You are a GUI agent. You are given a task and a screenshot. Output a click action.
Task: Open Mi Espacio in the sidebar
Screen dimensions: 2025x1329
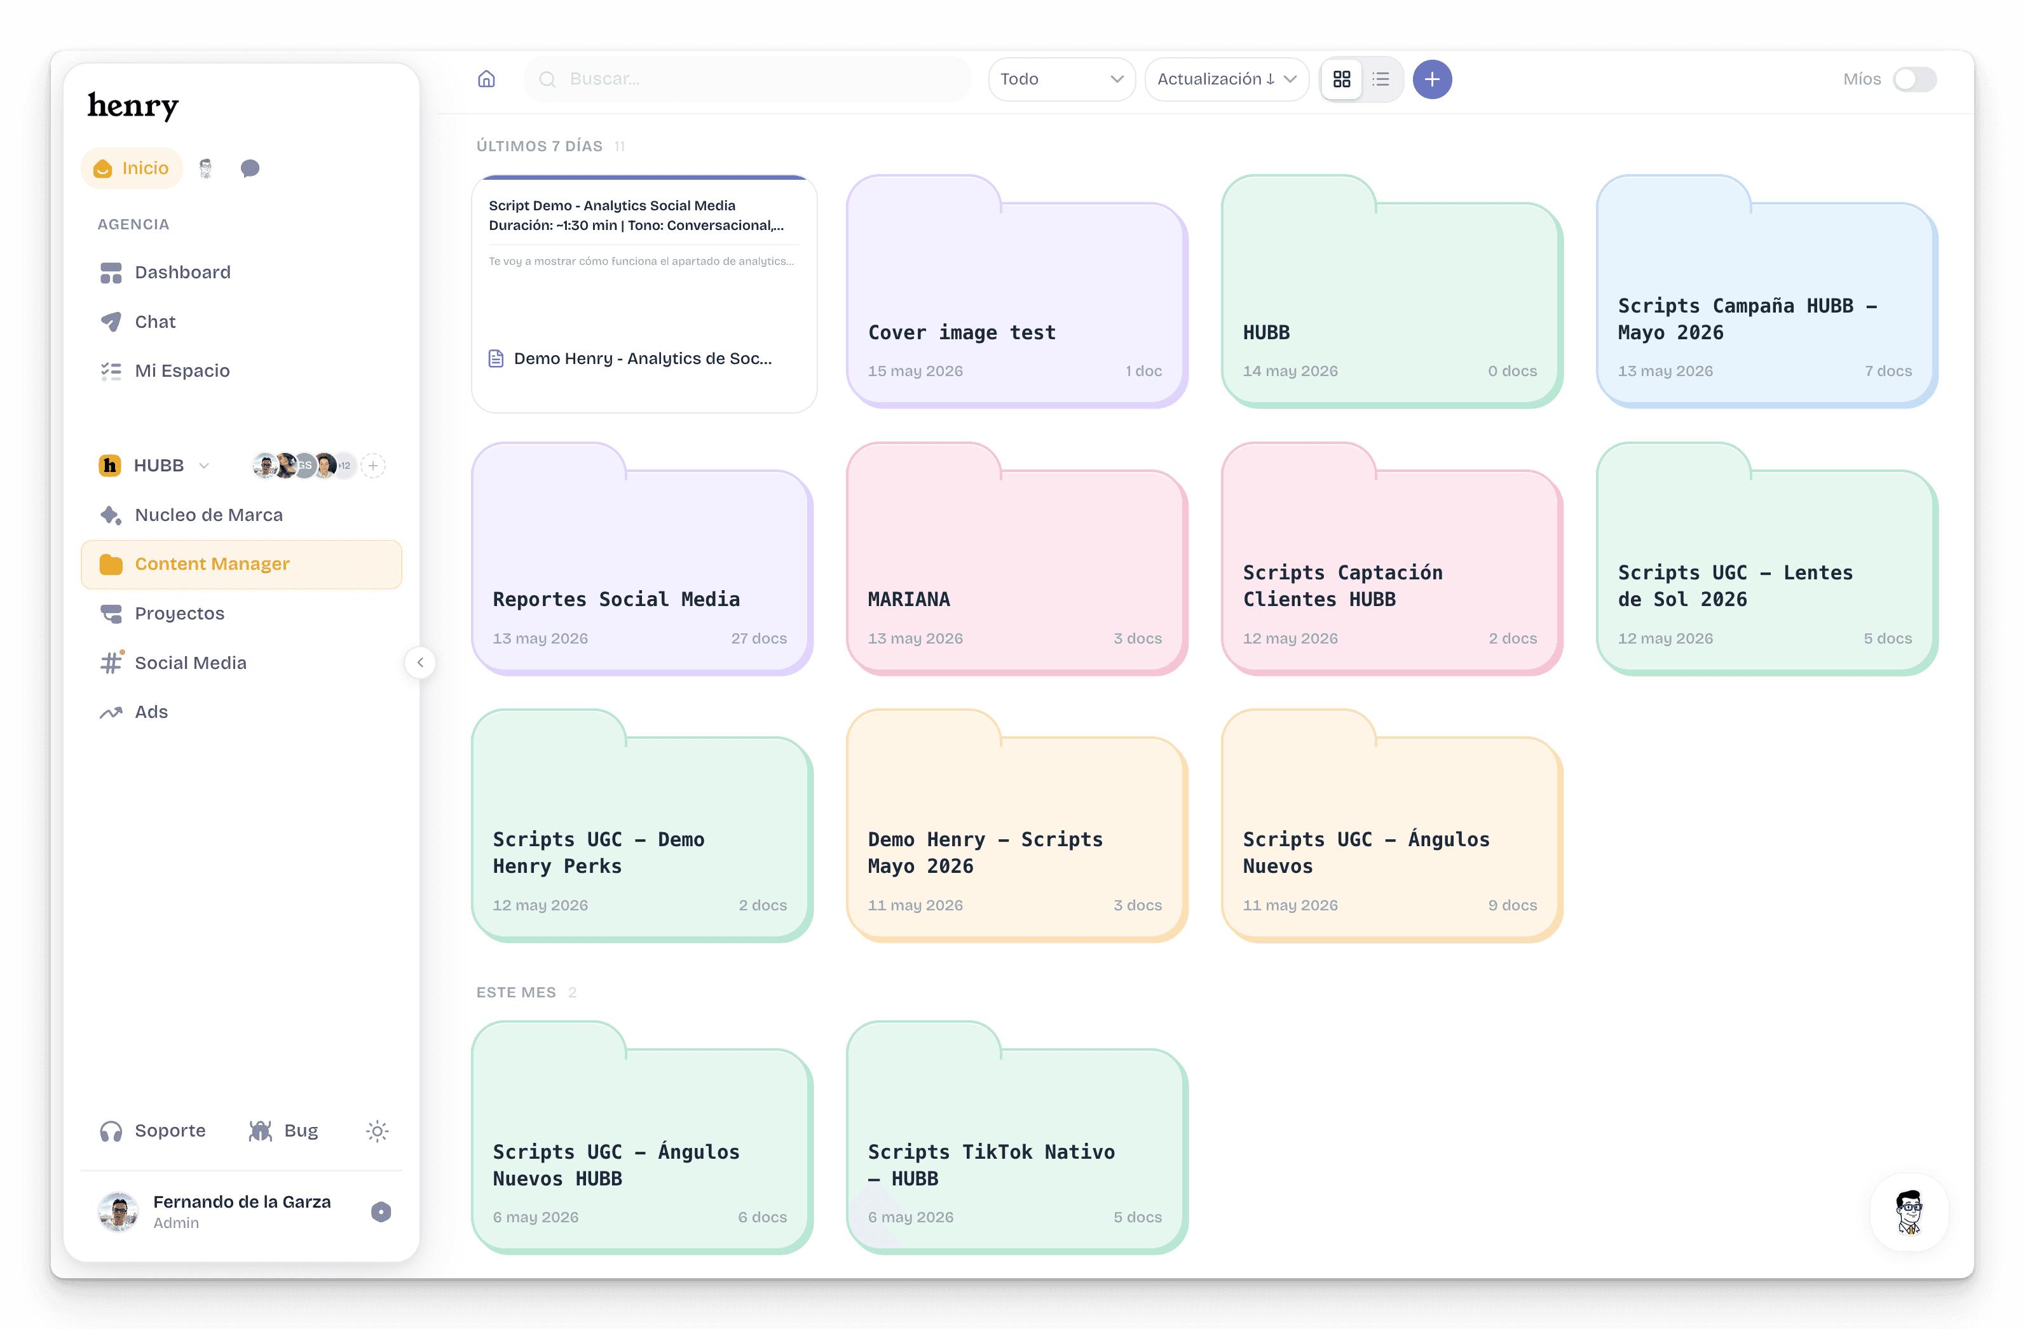pos(241,371)
